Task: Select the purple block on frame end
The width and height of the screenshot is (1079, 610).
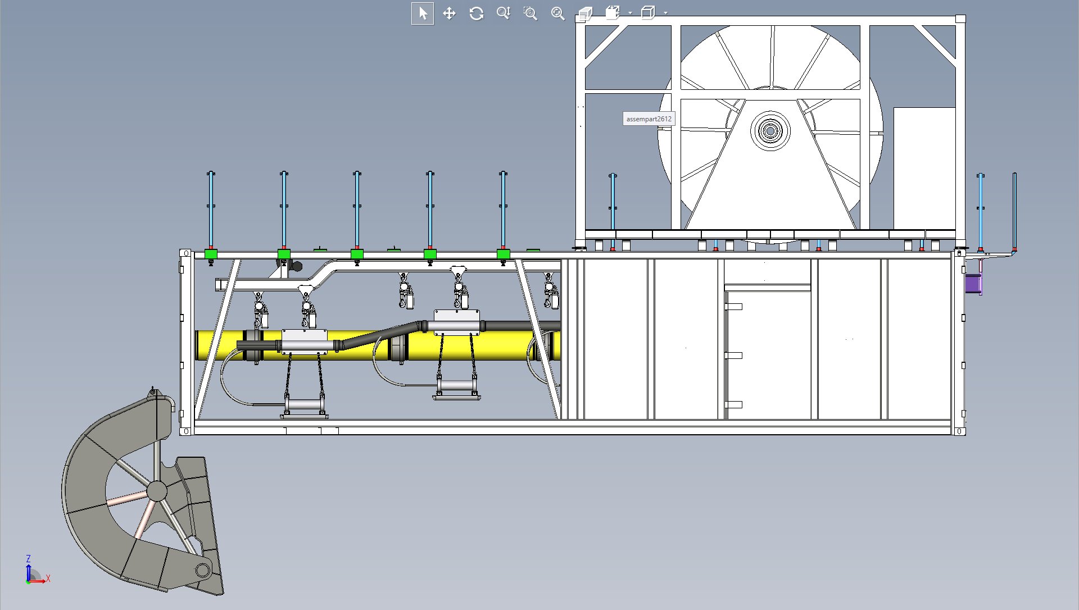Action: pos(973,284)
